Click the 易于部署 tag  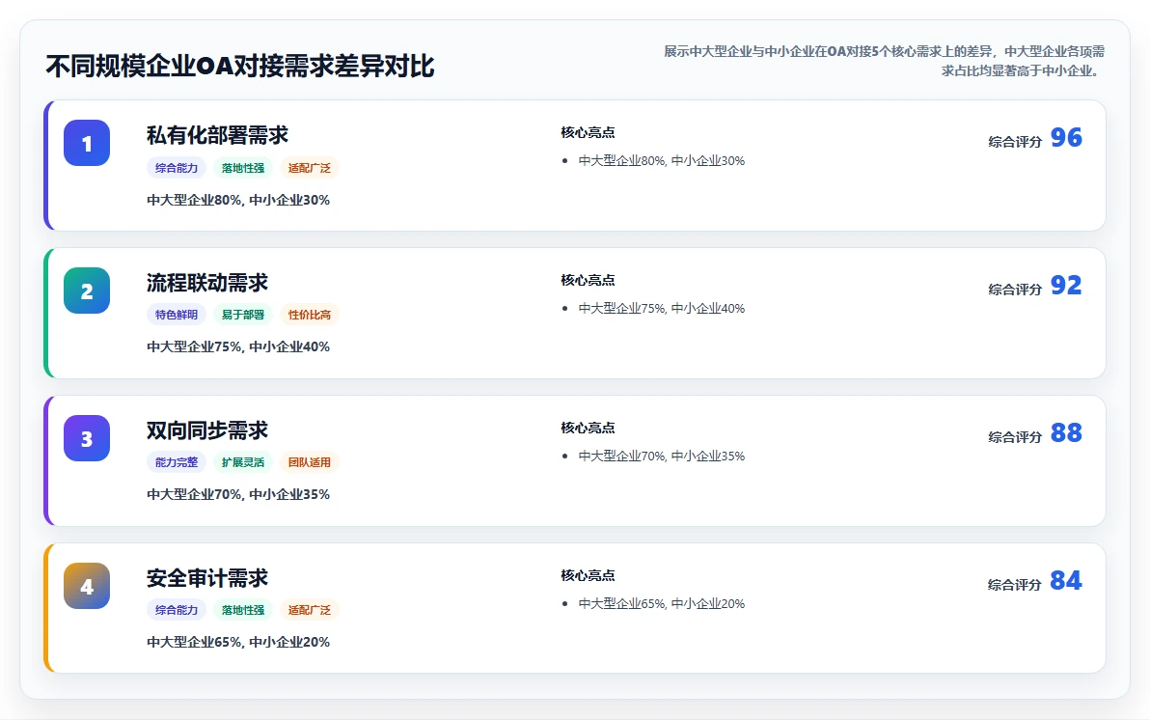[243, 315]
